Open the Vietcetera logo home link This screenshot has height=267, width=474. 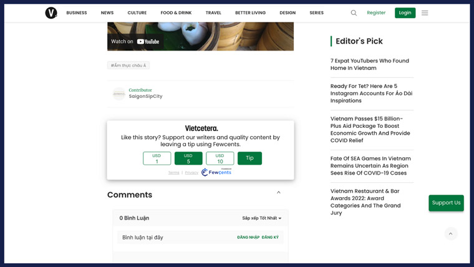point(51,12)
